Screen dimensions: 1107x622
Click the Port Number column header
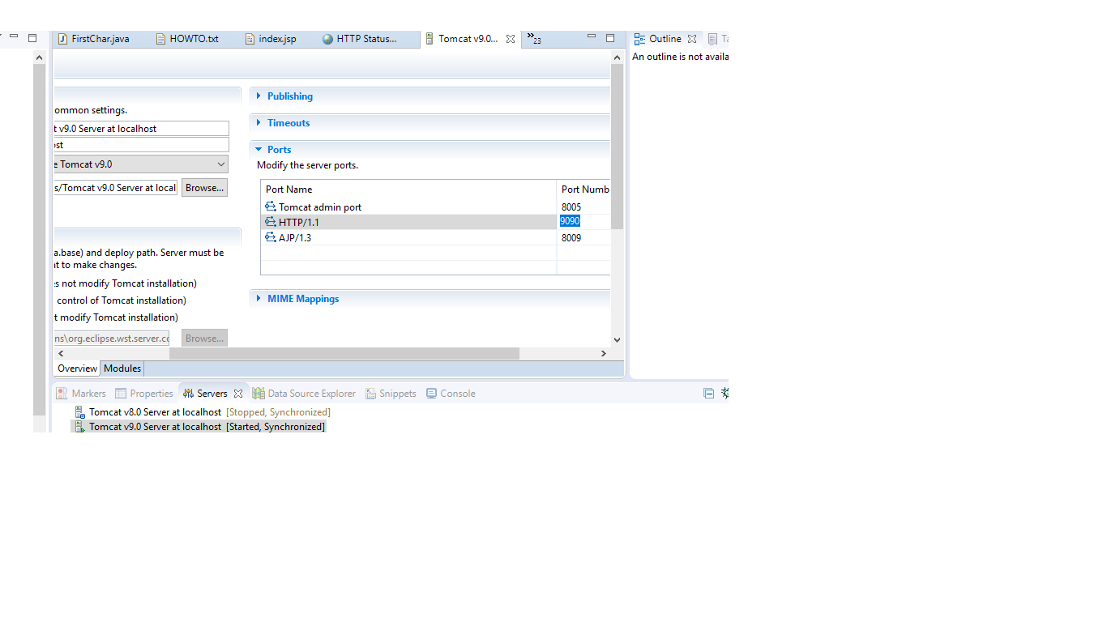583,190
